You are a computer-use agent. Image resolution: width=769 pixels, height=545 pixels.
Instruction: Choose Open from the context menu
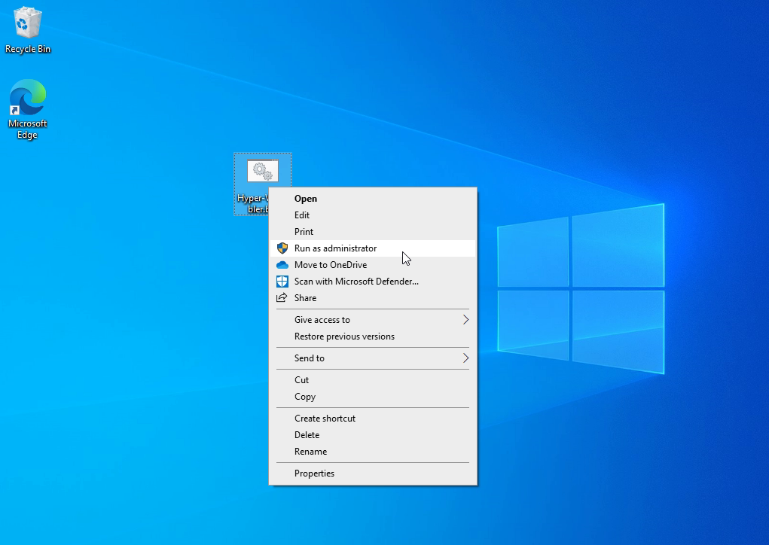373,199
